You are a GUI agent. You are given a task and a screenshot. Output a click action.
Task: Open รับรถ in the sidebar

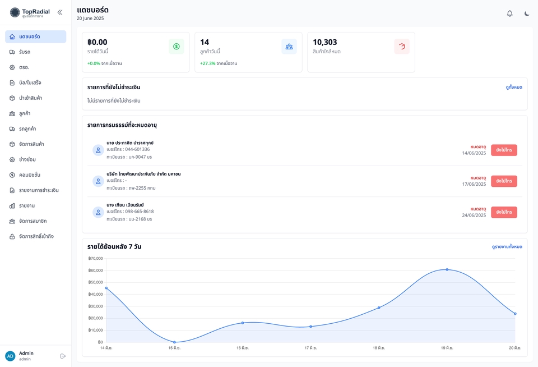tap(25, 52)
